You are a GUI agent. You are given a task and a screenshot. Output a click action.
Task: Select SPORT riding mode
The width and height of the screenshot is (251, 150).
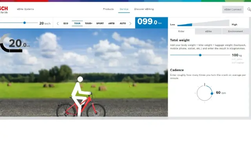tap(100, 23)
